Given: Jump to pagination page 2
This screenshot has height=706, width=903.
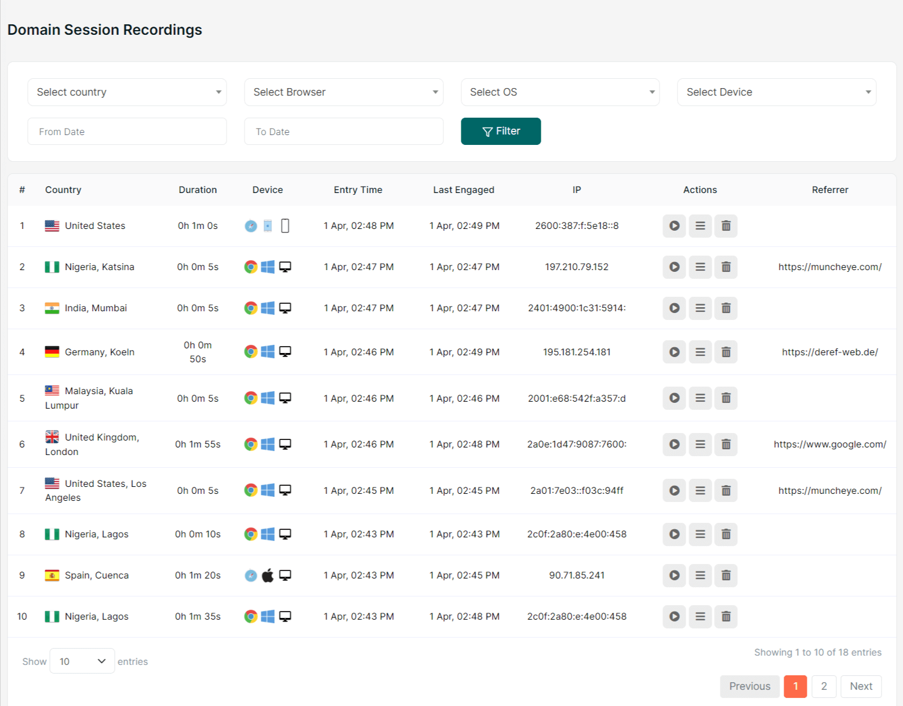Looking at the screenshot, I should click(x=824, y=686).
